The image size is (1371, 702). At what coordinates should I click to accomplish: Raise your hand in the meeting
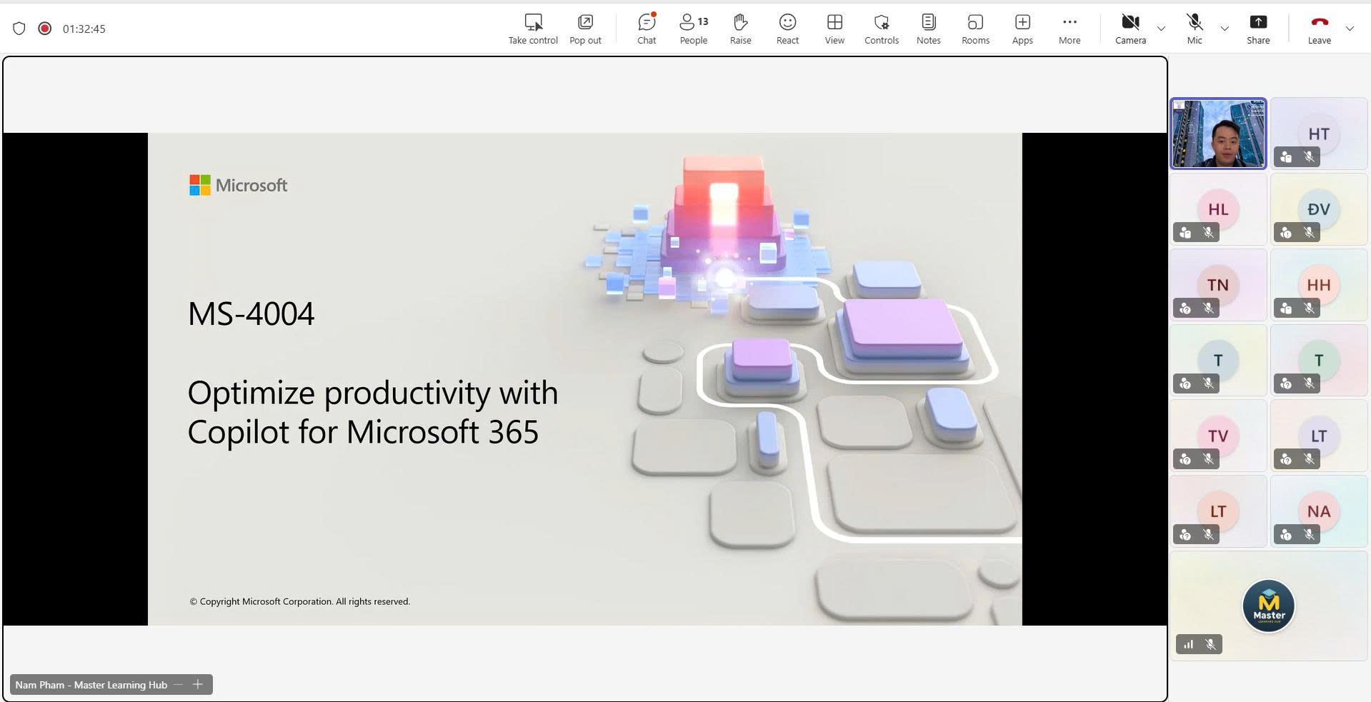pos(740,29)
